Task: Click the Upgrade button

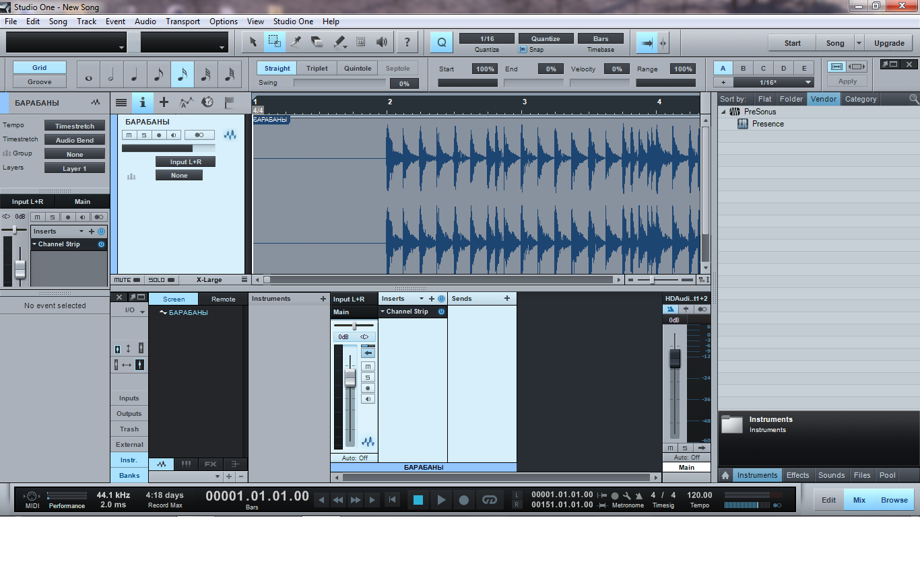Action: pos(889,43)
